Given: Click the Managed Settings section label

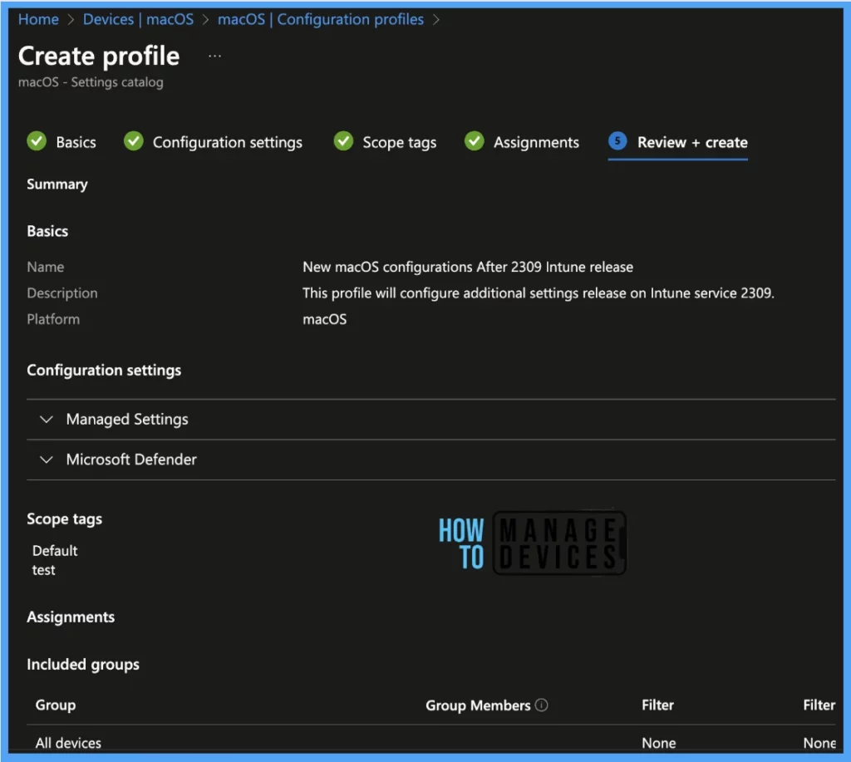Looking at the screenshot, I should tap(127, 420).
